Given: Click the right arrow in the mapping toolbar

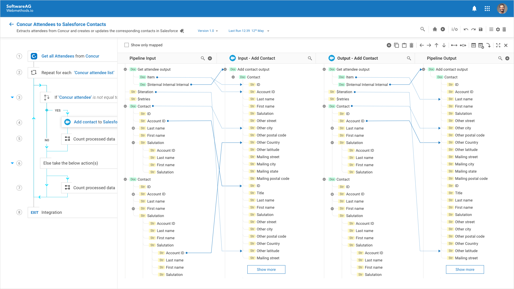Looking at the screenshot, I should coord(429,45).
